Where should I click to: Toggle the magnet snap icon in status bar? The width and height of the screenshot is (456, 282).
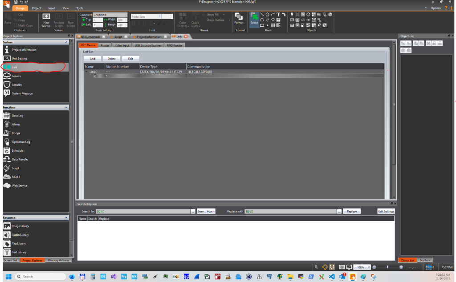pos(325,267)
